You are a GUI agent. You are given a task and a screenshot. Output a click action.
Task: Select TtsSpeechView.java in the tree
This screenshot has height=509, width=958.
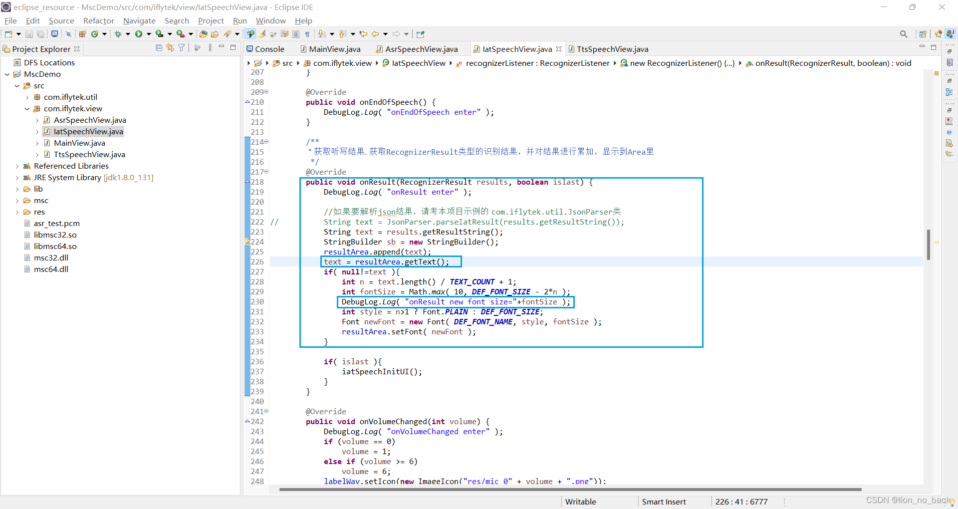coord(89,155)
